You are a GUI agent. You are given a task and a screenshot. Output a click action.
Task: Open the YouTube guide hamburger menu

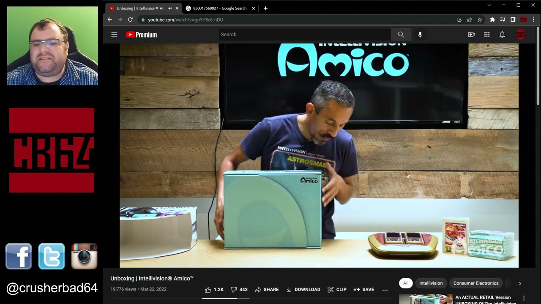[114, 35]
